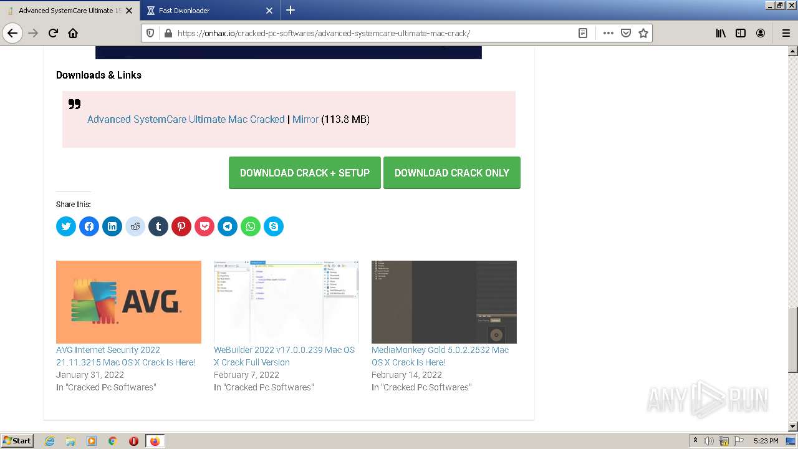Open Windows Explorer from taskbar

click(x=70, y=441)
